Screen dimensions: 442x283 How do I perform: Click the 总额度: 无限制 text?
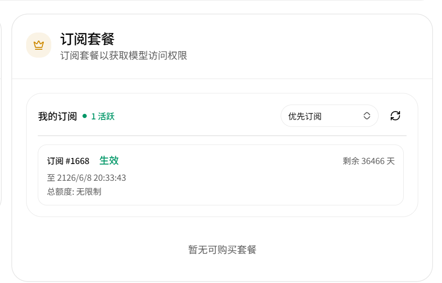[x=74, y=192]
